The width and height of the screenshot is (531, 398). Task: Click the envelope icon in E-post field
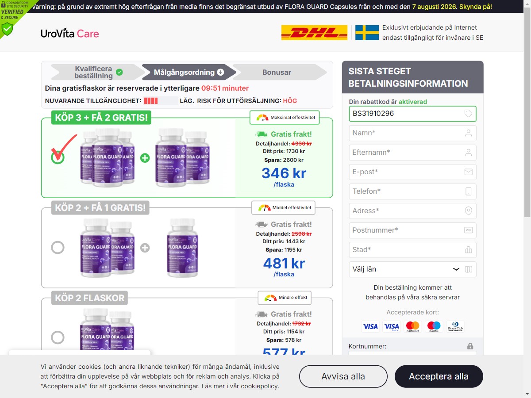468,172
